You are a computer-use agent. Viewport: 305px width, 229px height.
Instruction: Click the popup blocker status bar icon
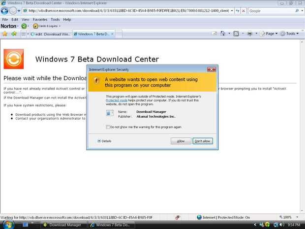[x=177, y=217]
